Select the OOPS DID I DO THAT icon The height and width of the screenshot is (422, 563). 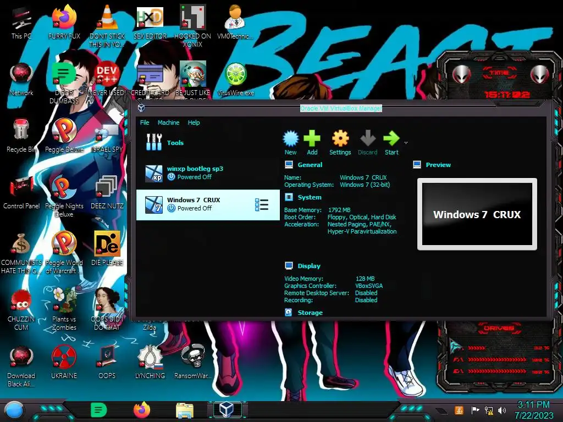[107, 310]
